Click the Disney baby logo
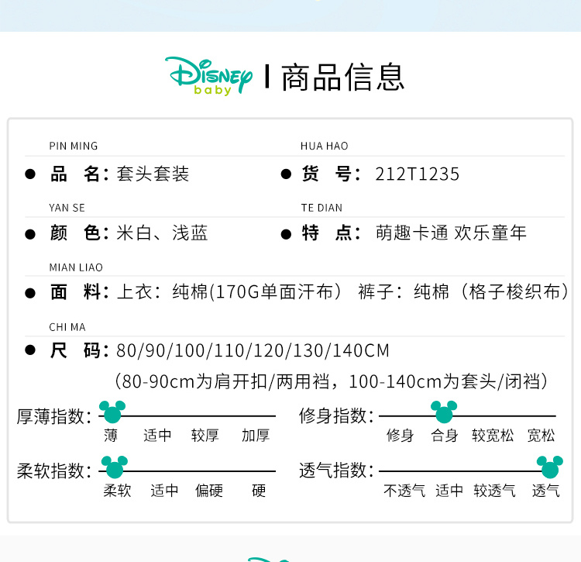The width and height of the screenshot is (581, 562). [x=208, y=76]
